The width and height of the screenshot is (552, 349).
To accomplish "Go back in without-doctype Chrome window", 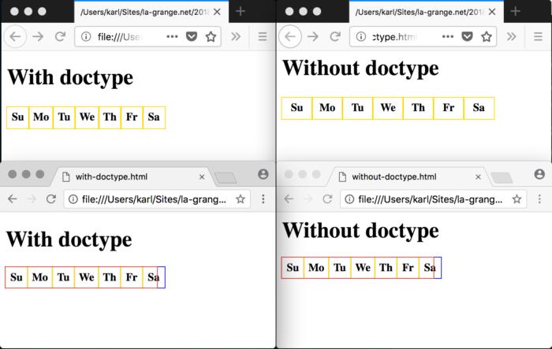I will point(289,199).
